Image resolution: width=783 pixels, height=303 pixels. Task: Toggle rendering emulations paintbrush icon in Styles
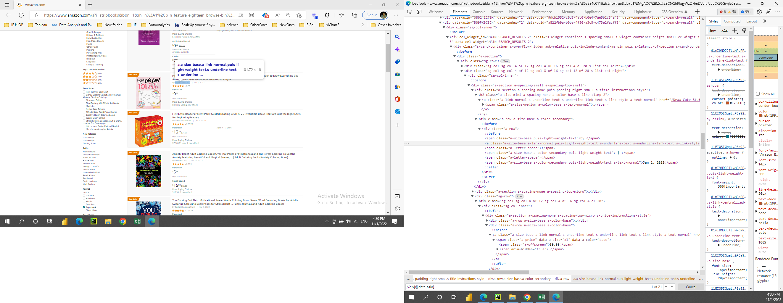click(x=744, y=30)
